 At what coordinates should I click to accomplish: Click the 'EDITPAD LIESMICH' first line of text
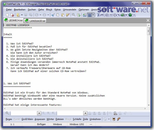(x=18, y=25)
